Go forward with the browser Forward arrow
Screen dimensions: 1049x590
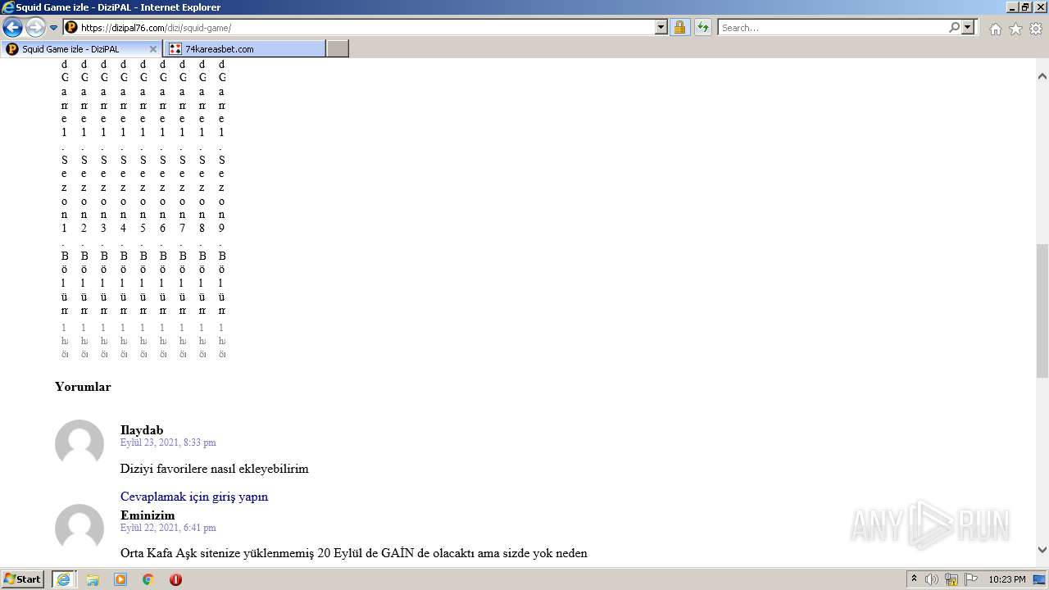tap(35, 27)
